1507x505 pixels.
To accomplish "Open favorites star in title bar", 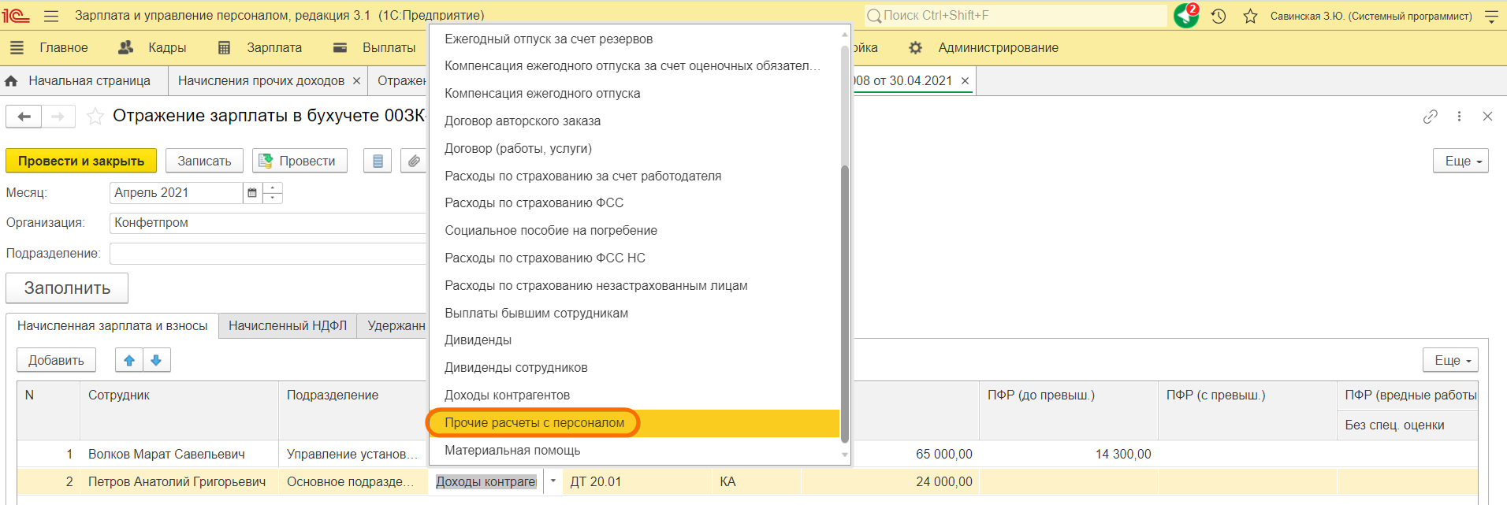I will pos(1250,16).
